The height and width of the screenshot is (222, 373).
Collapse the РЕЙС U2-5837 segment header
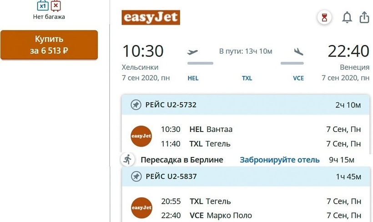tap(246, 176)
